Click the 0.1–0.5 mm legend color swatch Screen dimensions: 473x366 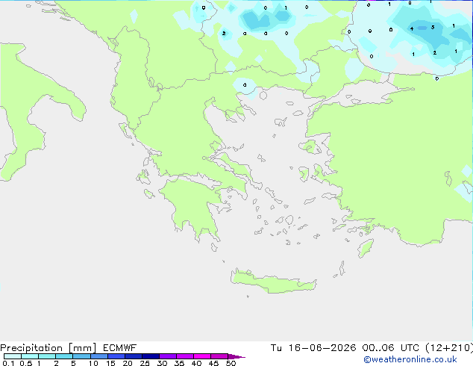click(13, 356)
